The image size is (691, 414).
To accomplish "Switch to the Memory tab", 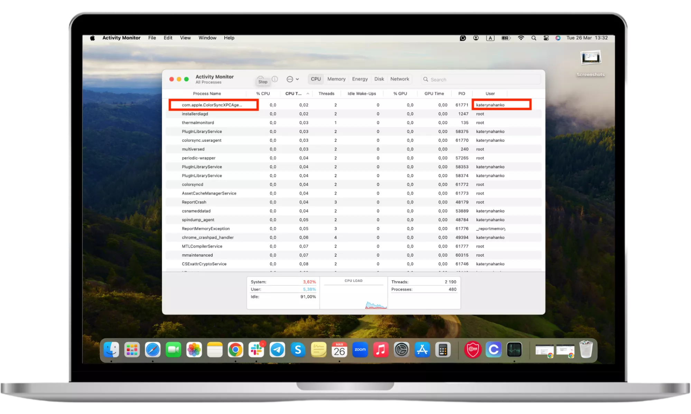I will 336,79.
